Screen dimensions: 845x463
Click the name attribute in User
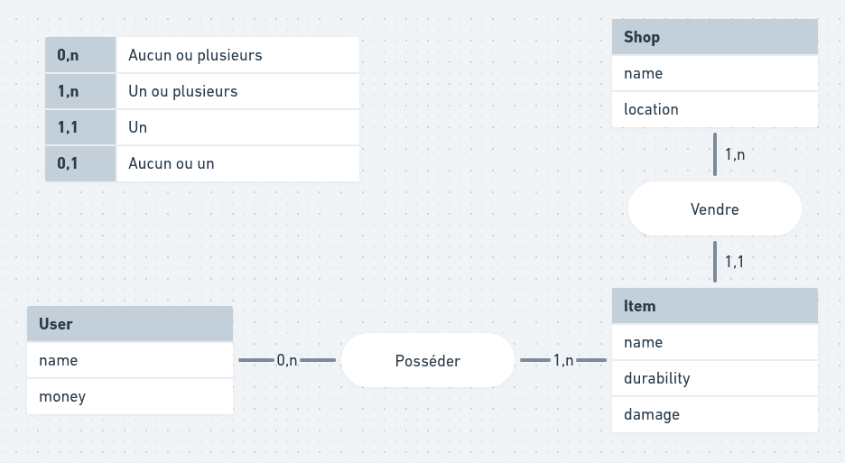130,360
